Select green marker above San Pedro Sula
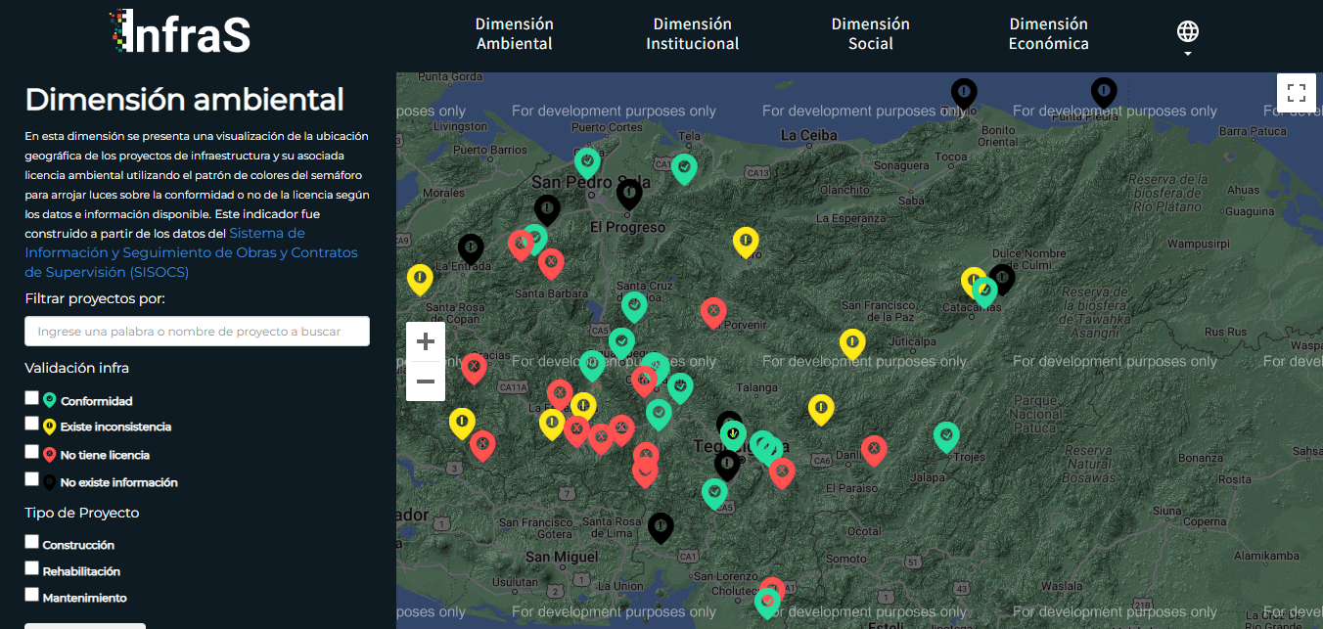 587,161
